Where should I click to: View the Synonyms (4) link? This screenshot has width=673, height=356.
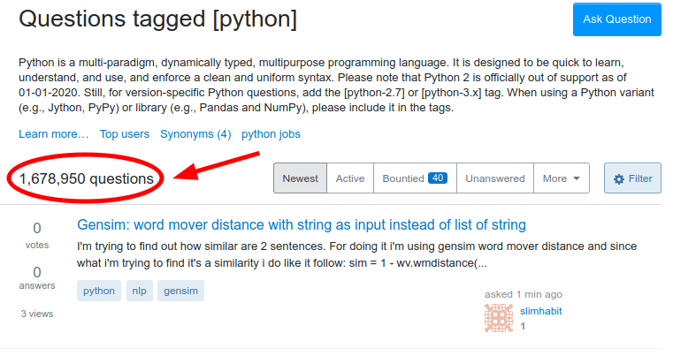(x=195, y=134)
